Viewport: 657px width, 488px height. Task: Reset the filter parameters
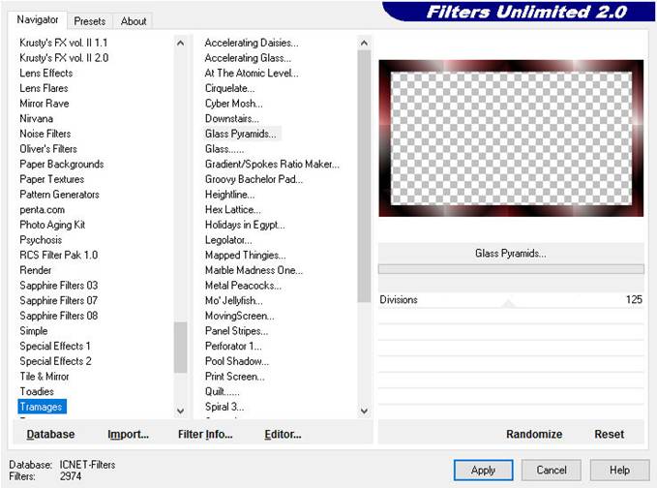(x=609, y=434)
